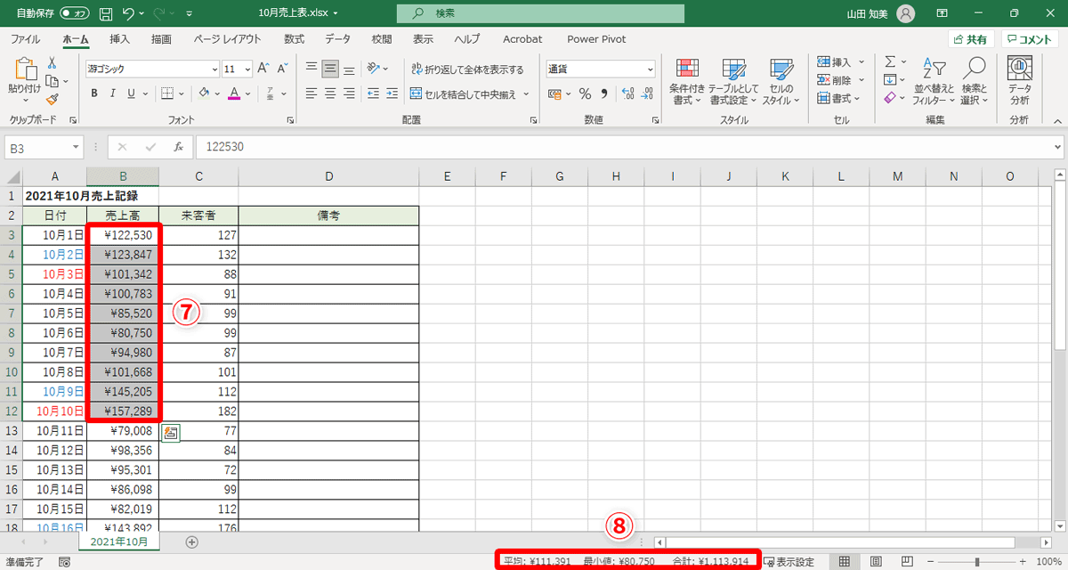
Task: Open the Data (データ) tab
Action: coord(337,39)
